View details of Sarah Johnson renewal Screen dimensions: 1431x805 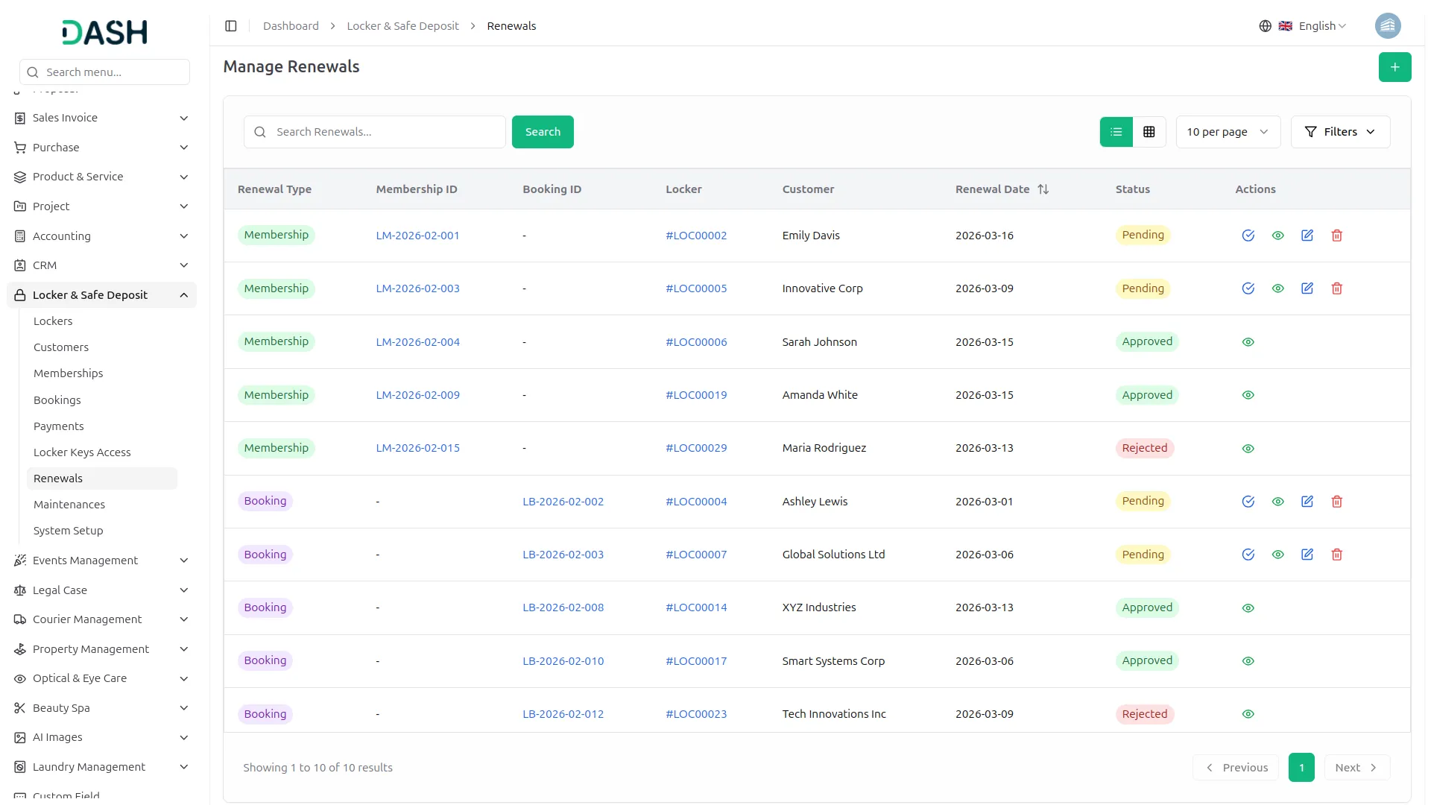click(1248, 341)
